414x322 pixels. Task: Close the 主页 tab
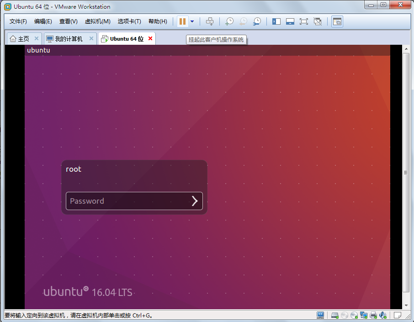pyautogui.click(x=37, y=38)
